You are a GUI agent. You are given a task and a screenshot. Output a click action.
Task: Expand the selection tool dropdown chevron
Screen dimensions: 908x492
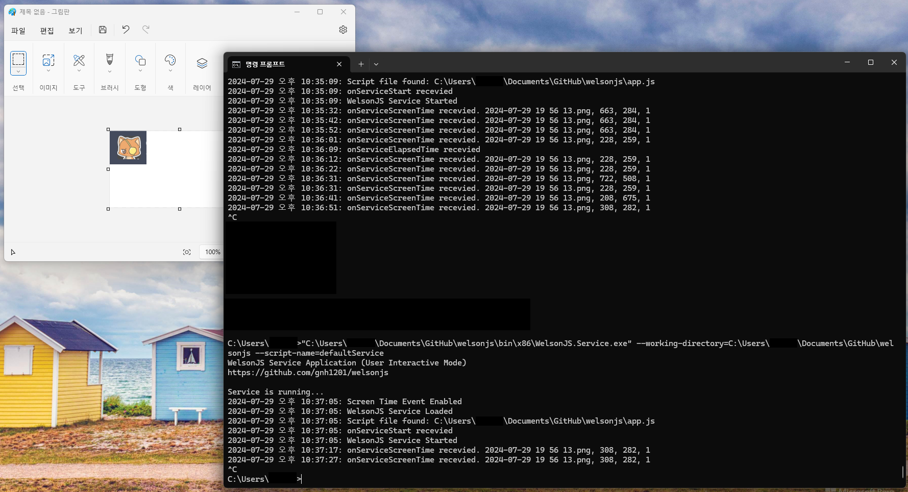18,72
